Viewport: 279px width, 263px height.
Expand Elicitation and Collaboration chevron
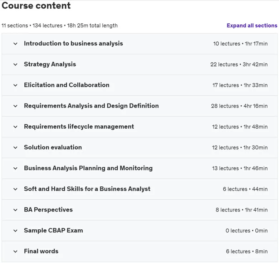(x=15, y=85)
